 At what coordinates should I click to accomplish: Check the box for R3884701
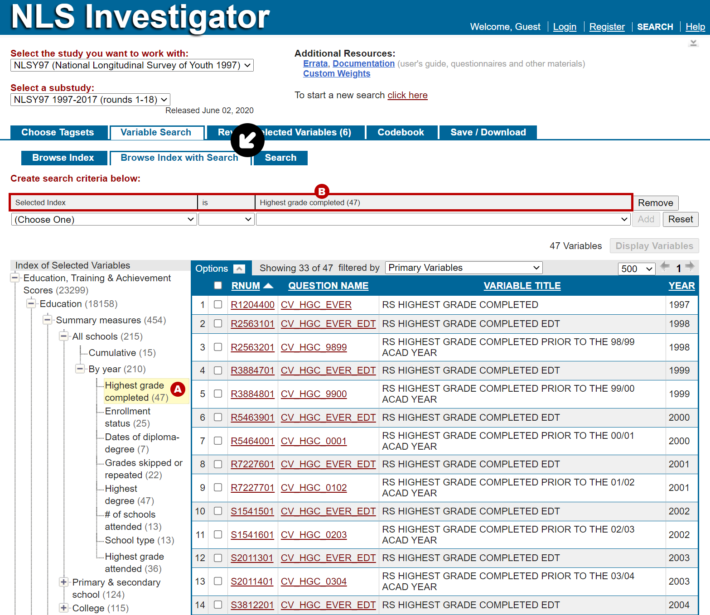tap(218, 370)
